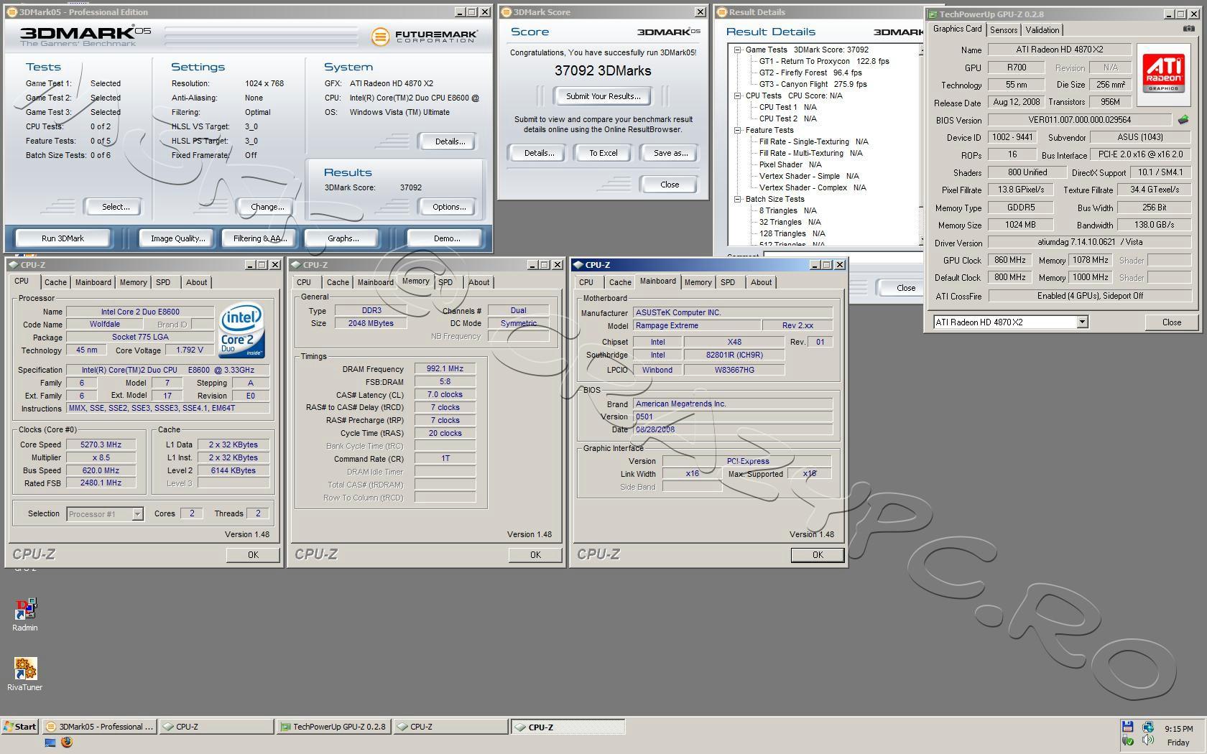Click the Futuremark Corporation logo

425,37
